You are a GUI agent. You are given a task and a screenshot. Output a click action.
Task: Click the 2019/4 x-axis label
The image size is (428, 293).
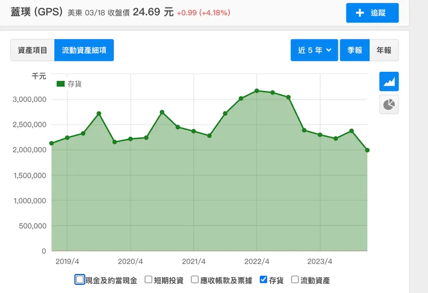[x=67, y=262]
